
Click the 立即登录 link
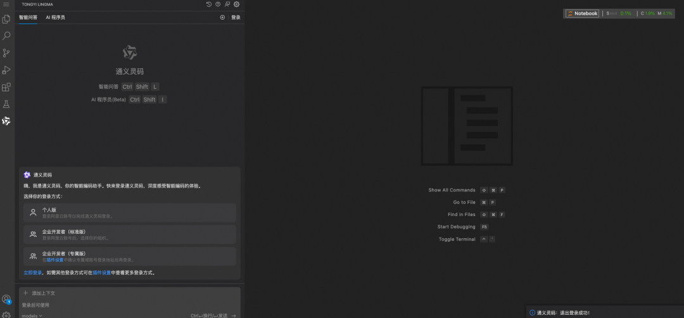coord(32,272)
